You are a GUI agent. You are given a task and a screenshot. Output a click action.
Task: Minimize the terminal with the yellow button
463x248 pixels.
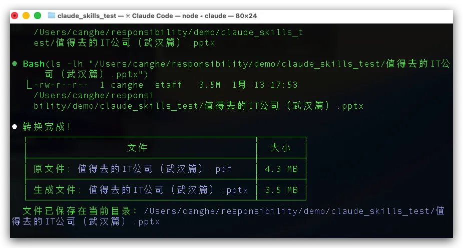26,16
